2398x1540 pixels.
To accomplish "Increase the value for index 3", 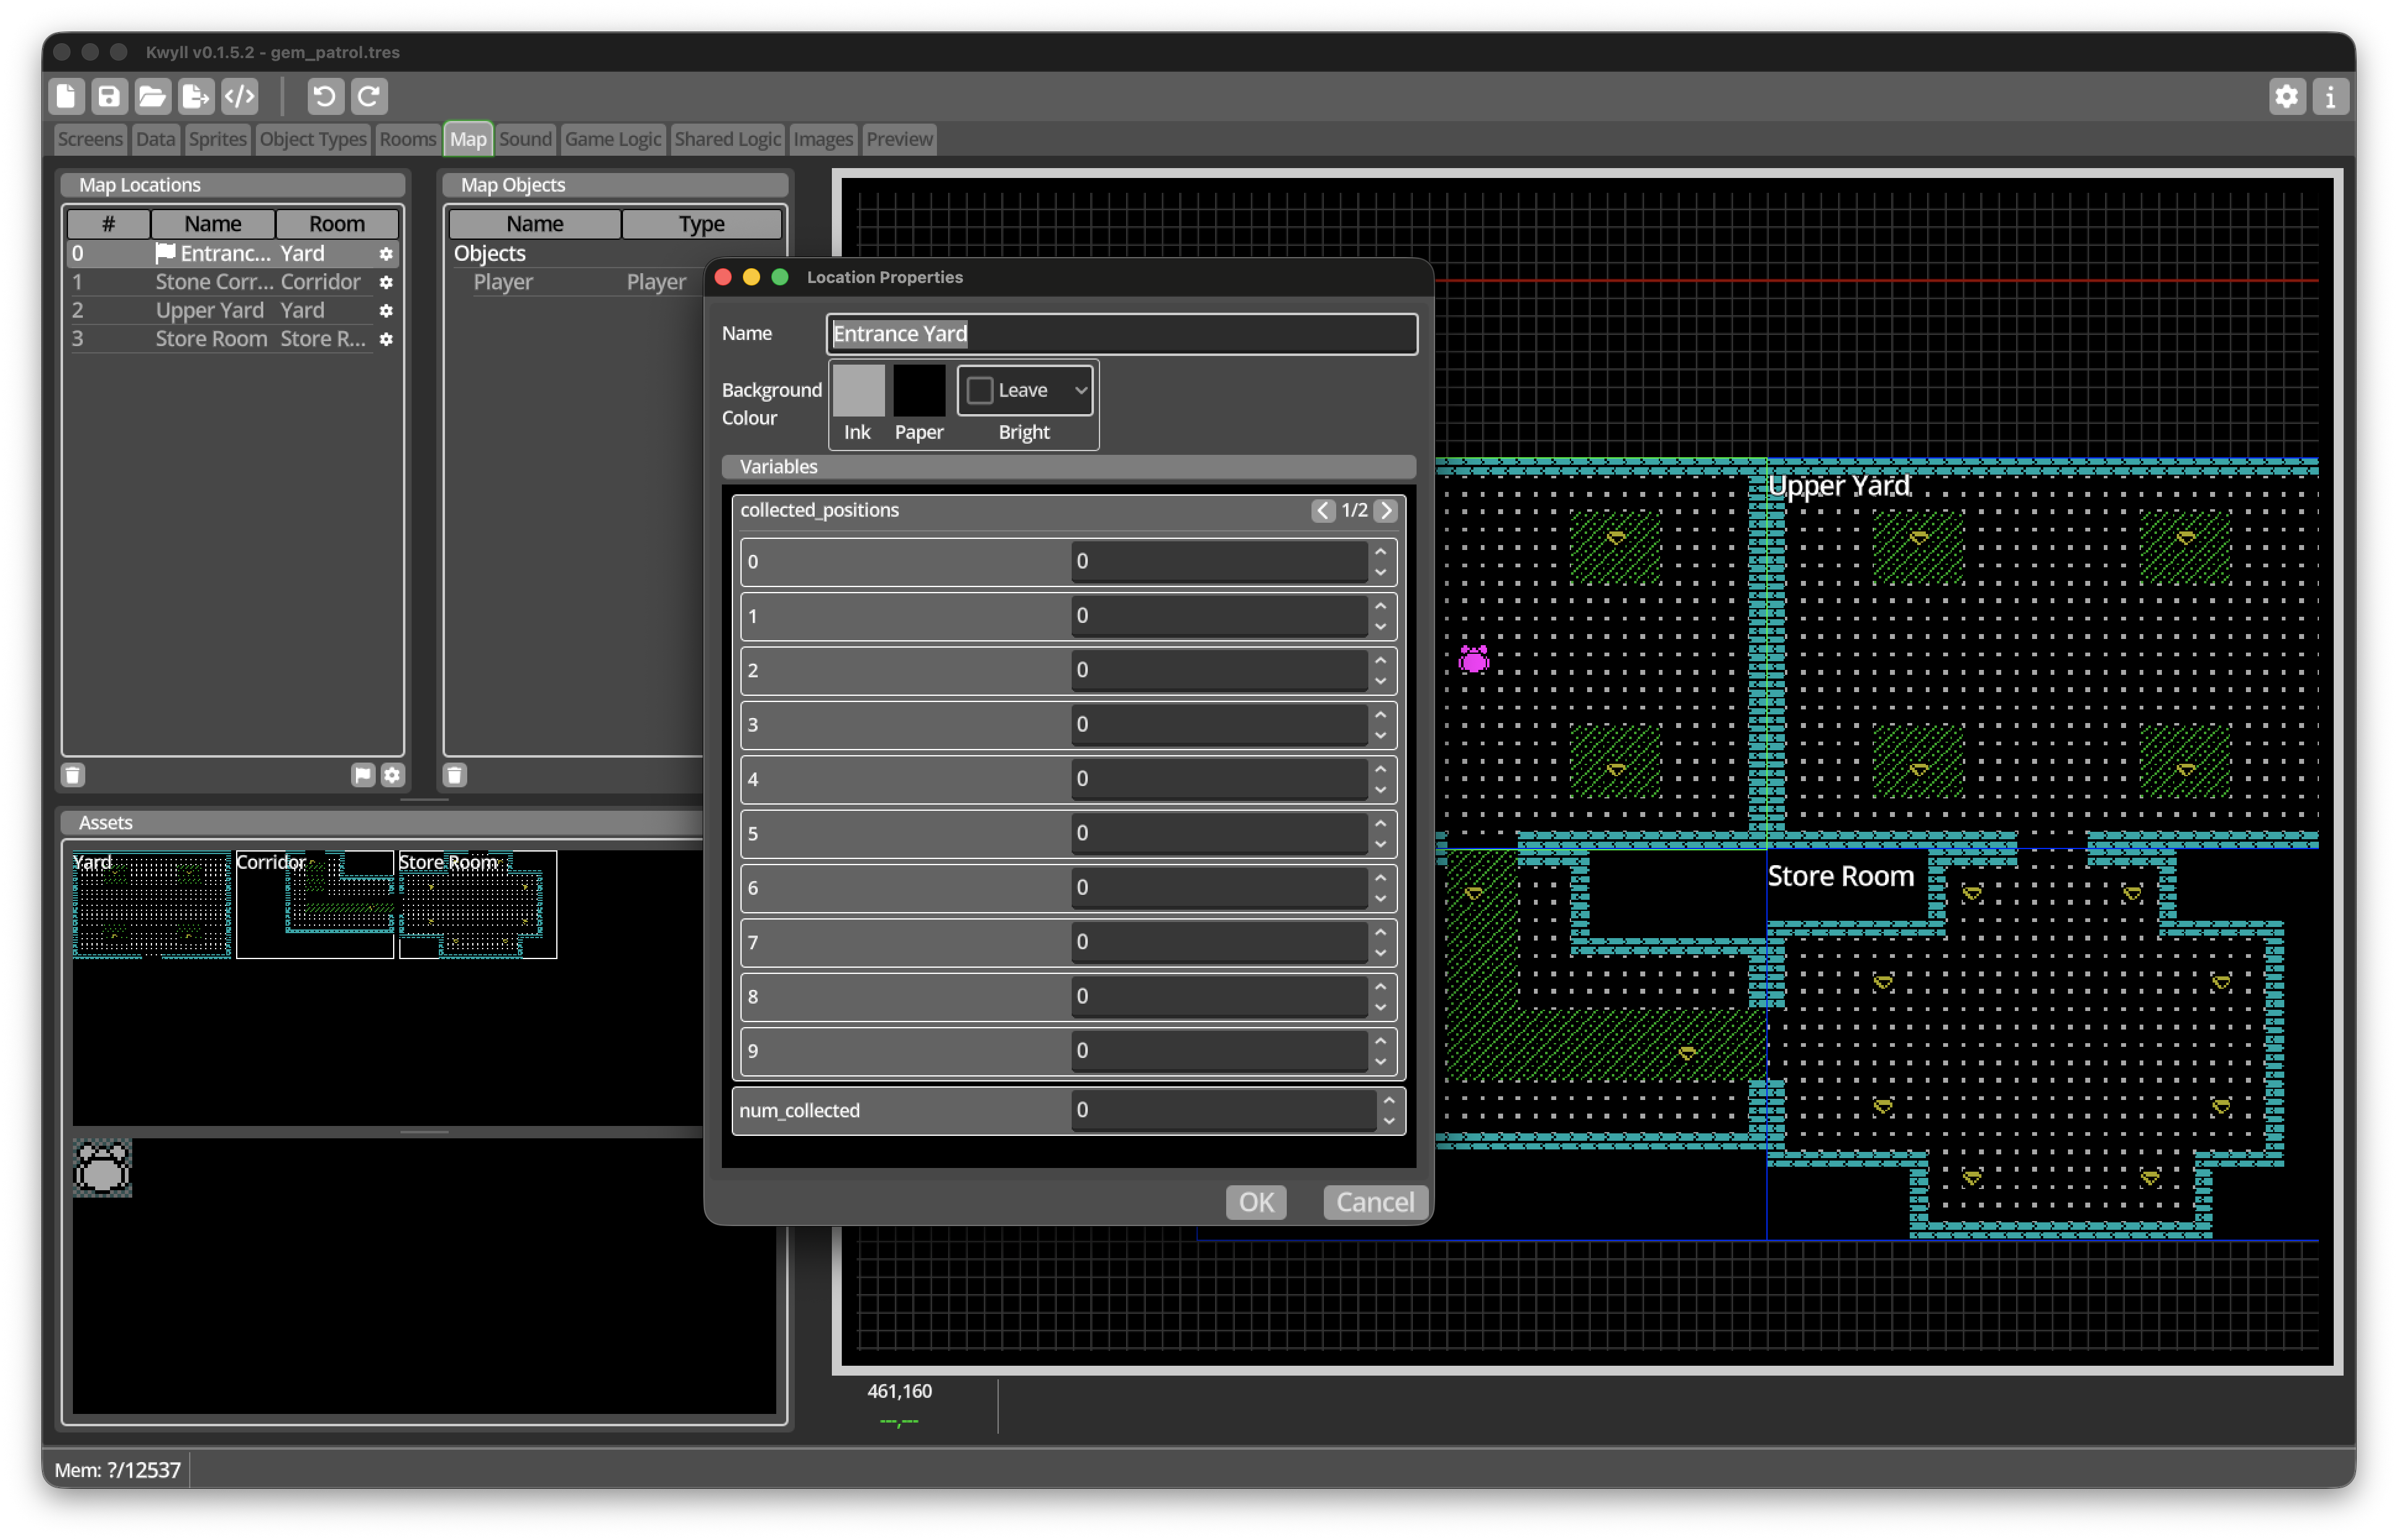I will point(1381,715).
